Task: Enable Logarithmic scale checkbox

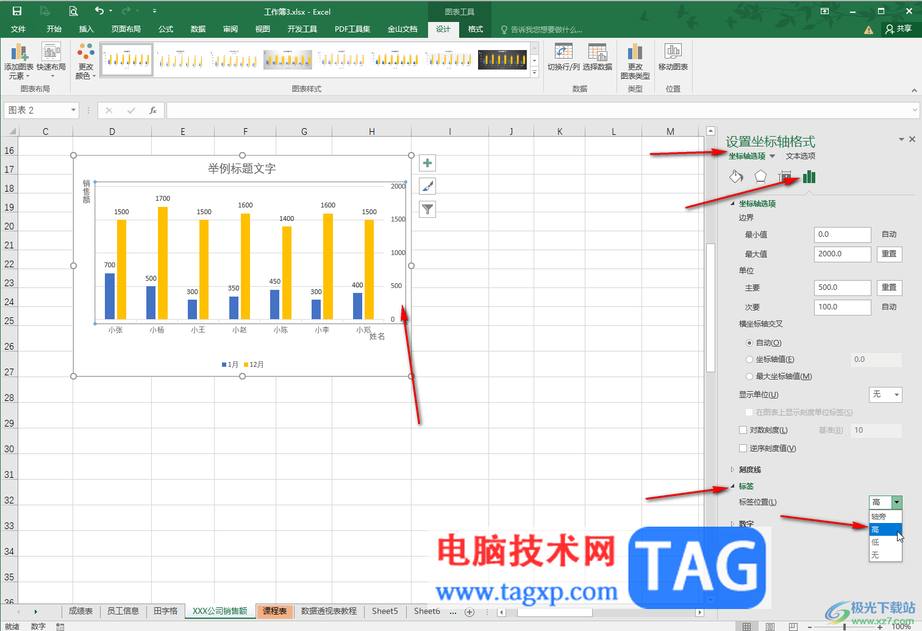Action: point(743,430)
